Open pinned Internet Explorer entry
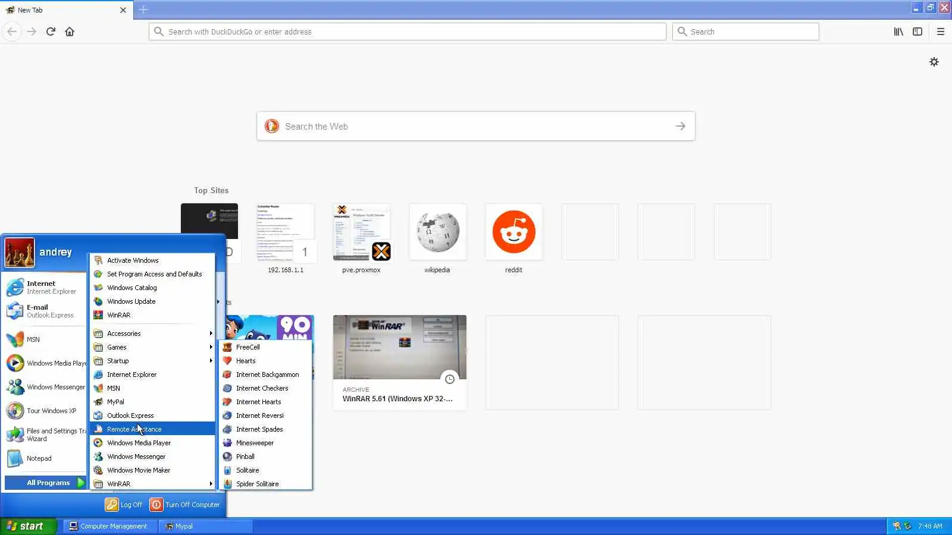952x535 pixels. (x=45, y=287)
